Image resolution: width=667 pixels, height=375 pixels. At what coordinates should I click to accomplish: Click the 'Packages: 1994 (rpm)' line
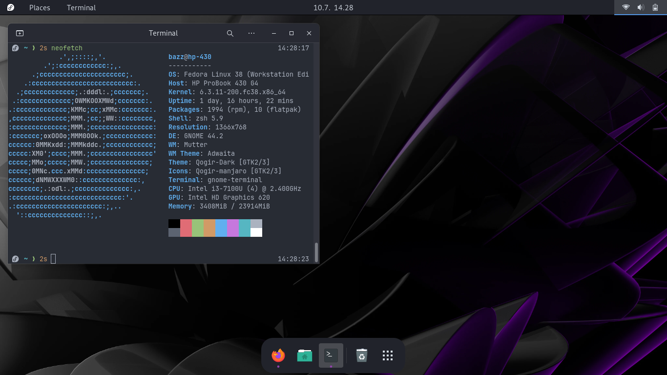coord(235,110)
